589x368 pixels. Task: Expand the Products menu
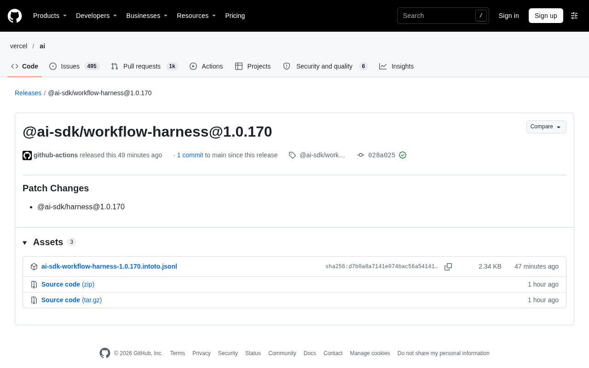[50, 16]
